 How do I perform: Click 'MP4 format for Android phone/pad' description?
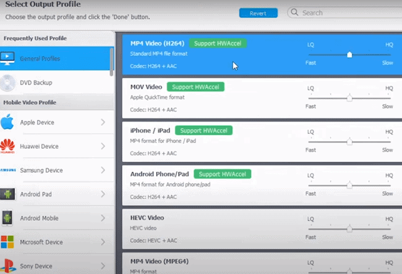pos(170,185)
